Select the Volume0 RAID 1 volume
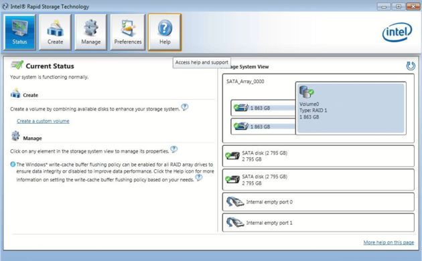 (351, 108)
